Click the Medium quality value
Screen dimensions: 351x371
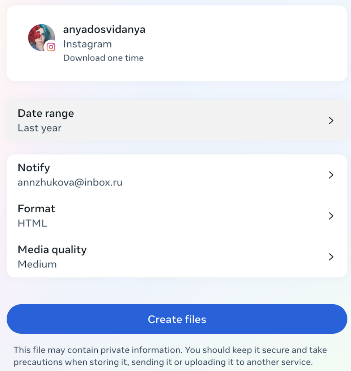click(37, 264)
